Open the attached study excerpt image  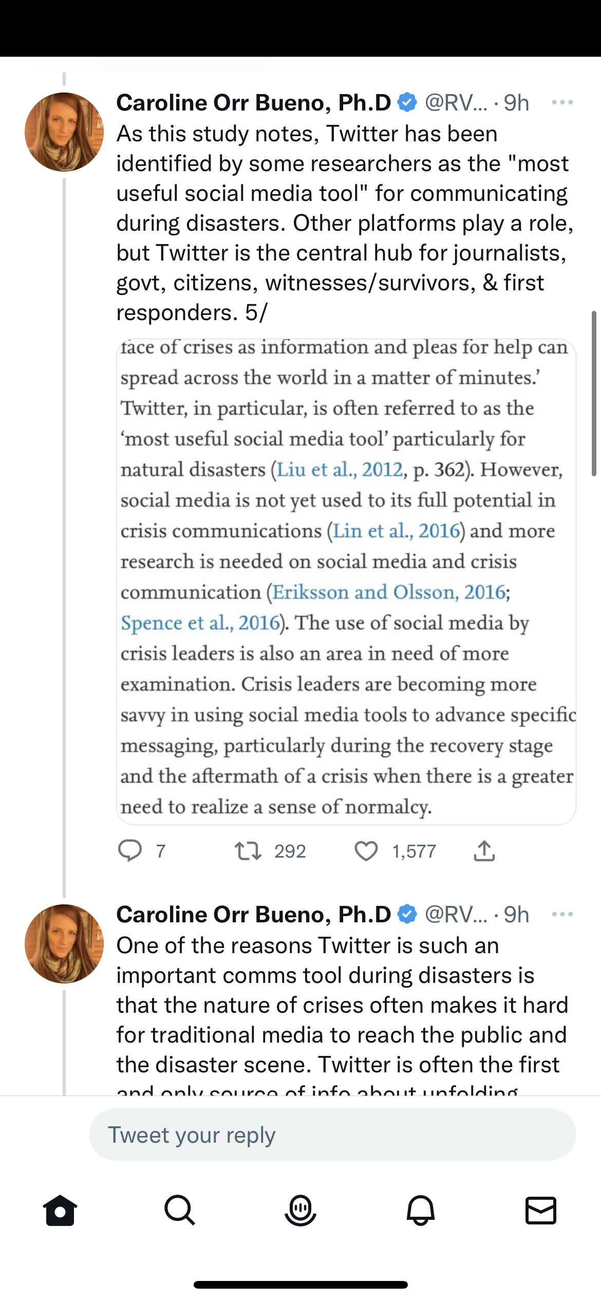(x=346, y=582)
